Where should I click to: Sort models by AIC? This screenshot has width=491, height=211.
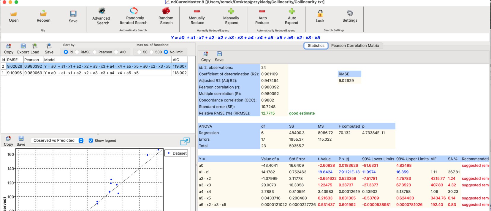[116, 52]
